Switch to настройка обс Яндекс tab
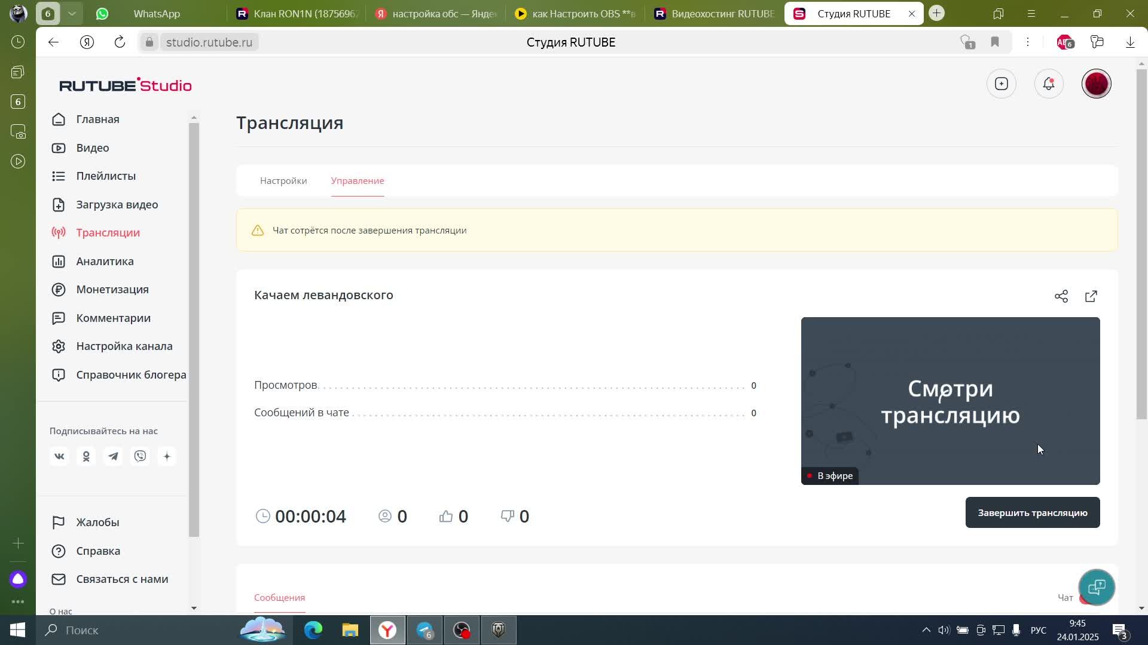 click(436, 14)
